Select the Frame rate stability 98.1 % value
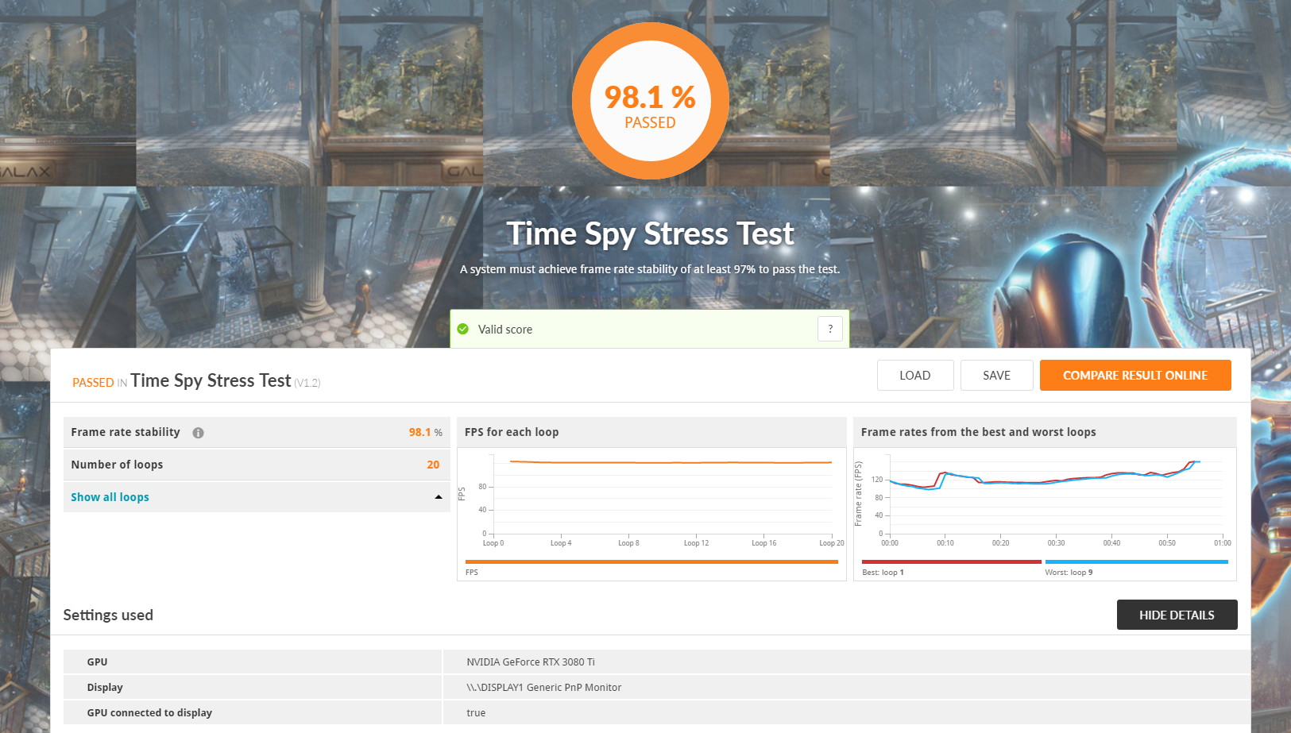 (425, 432)
